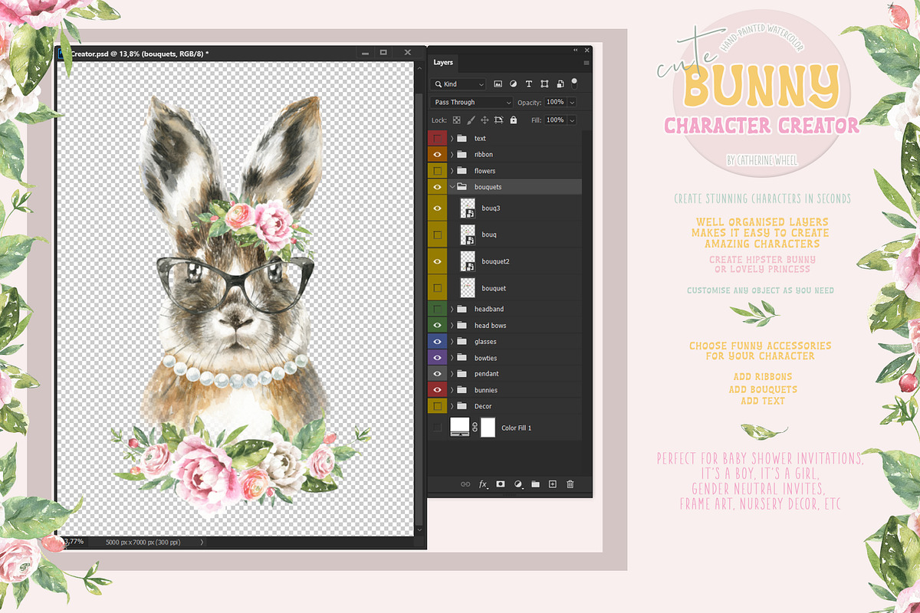Image resolution: width=920 pixels, height=613 pixels.
Task: Expand the text group
Action: pyautogui.click(x=452, y=139)
